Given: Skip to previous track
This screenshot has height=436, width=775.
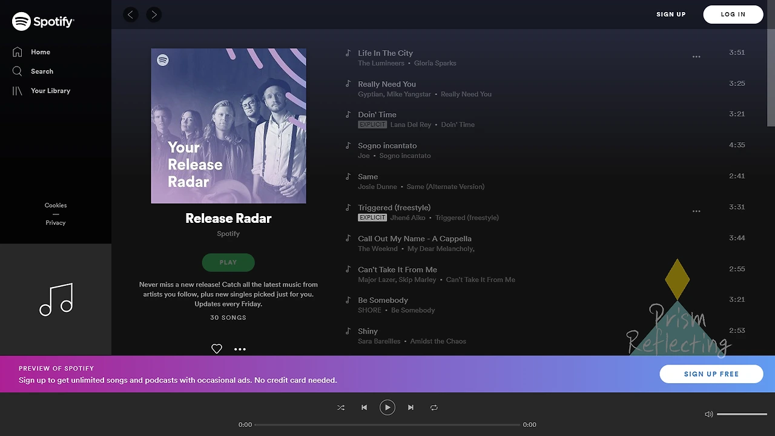Looking at the screenshot, I should (364, 408).
